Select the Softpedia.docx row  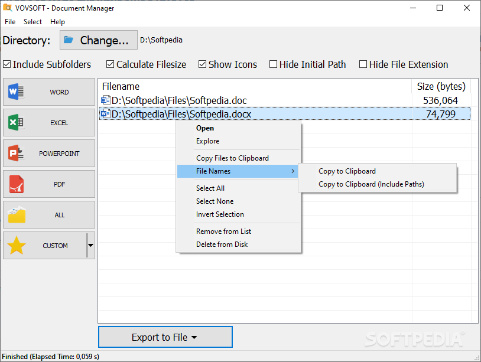tap(285, 114)
